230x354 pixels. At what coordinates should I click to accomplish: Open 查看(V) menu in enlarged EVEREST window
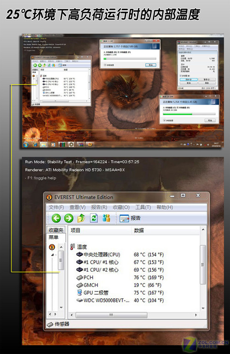tap(77, 207)
